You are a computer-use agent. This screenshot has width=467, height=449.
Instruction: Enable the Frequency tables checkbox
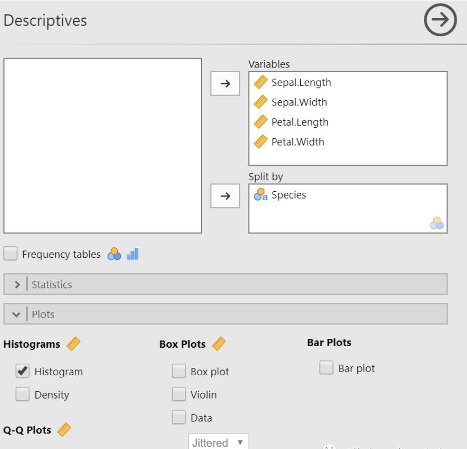pyautogui.click(x=10, y=254)
